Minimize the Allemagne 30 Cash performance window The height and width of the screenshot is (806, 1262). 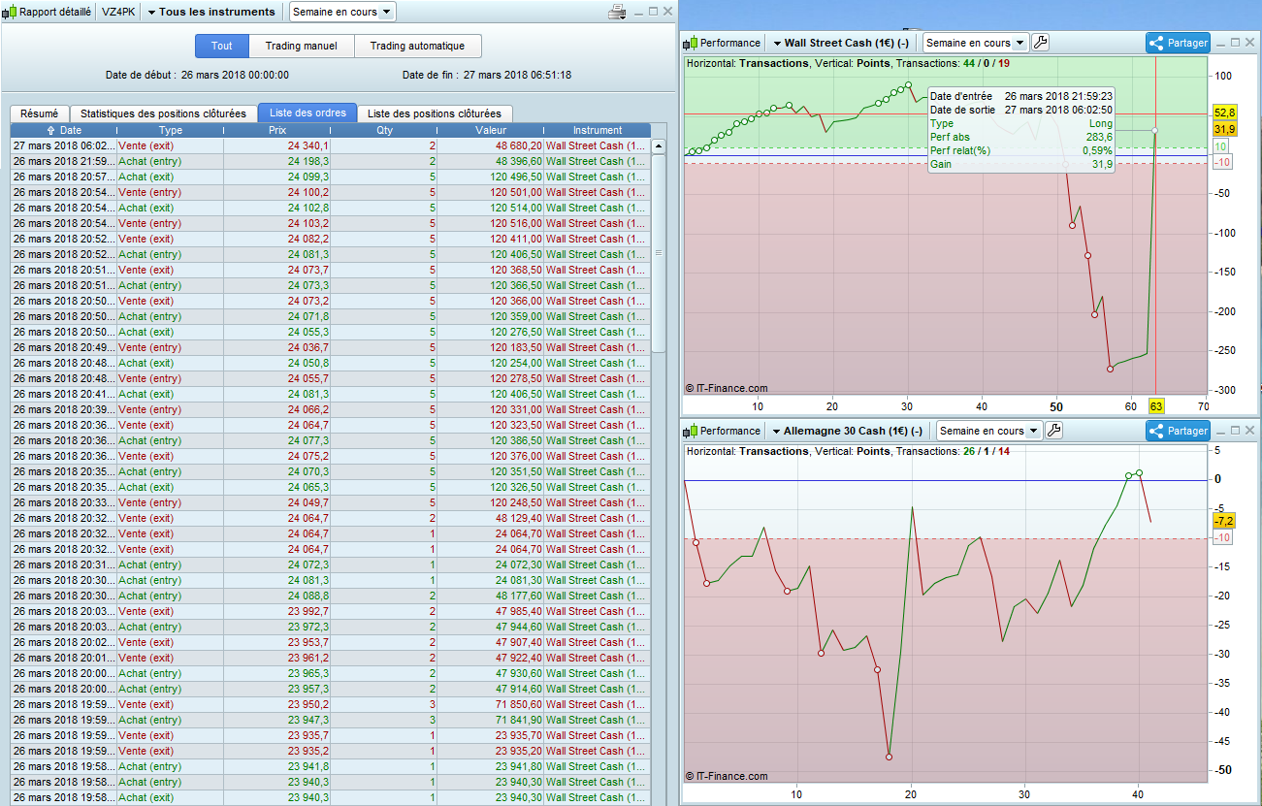click(x=1218, y=431)
